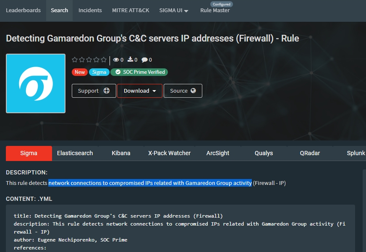Click the first rating star
This screenshot has width=366, height=252.
coord(75,60)
